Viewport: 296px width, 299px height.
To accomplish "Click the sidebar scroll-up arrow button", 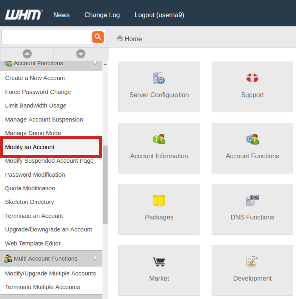I will pyautogui.click(x=27, y=54).
